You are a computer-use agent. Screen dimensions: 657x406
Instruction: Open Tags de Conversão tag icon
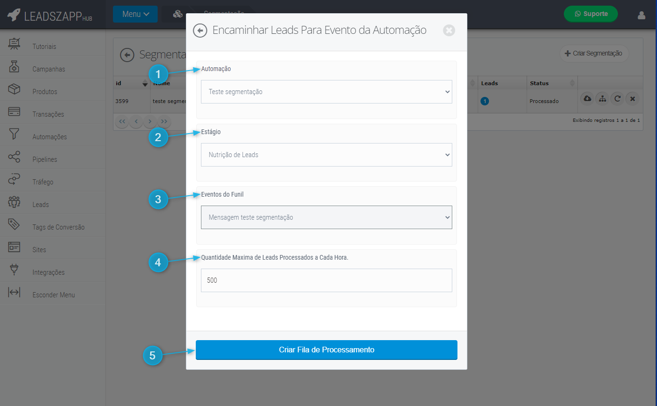14,225
